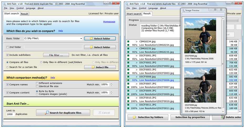Screen dimensions: 245x128
Task: Toggle green marker for Low Resolution\CIMG0235.jpg row
Action: [x=128, y=52]
